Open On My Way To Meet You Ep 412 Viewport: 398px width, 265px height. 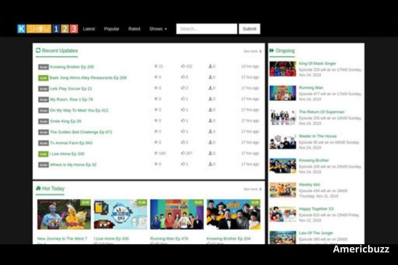click(x=79, y=110)
